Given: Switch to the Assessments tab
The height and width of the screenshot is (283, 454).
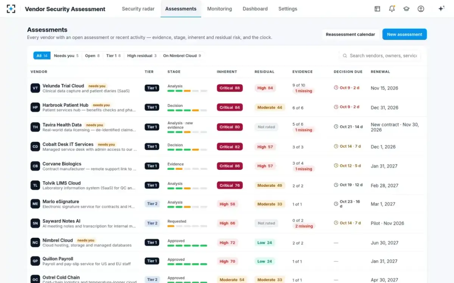Looking at the screenshot, I should pos(181,9).
